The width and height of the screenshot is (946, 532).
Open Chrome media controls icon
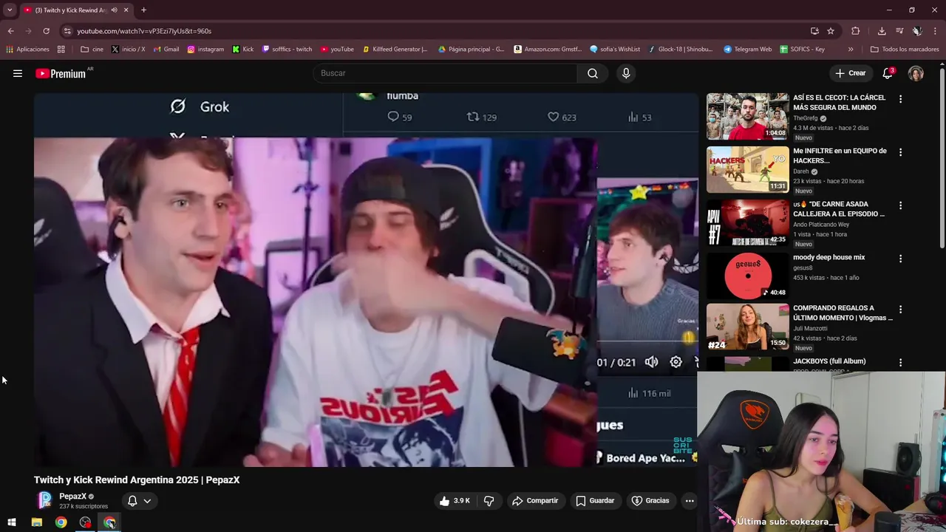[899, 31]
